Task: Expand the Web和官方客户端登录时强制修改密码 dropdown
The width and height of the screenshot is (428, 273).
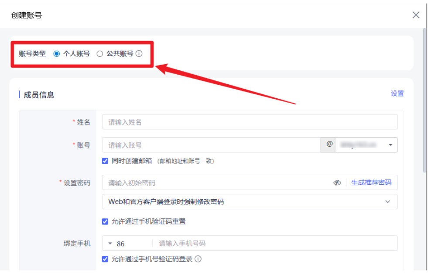Action: (x=250, y=202)
